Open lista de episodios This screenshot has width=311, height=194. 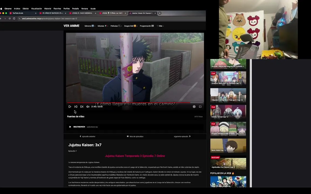click(x=135, y=136)
